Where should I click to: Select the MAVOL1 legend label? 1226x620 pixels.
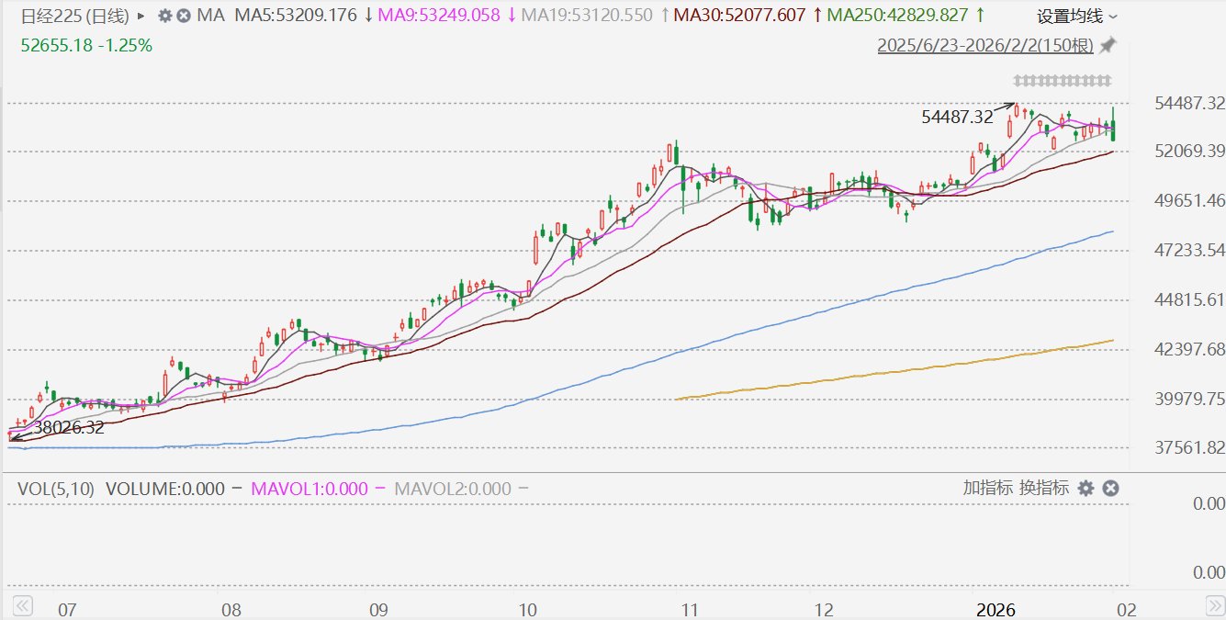coord(310,489)
